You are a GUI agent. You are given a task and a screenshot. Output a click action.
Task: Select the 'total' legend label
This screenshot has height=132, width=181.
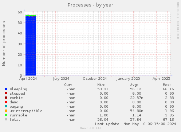click(x=15, y=120)
